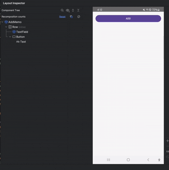Click the crossed-circle icon beside Reset
The width and height of the screenshot is (169, 170).
(79, 17)
